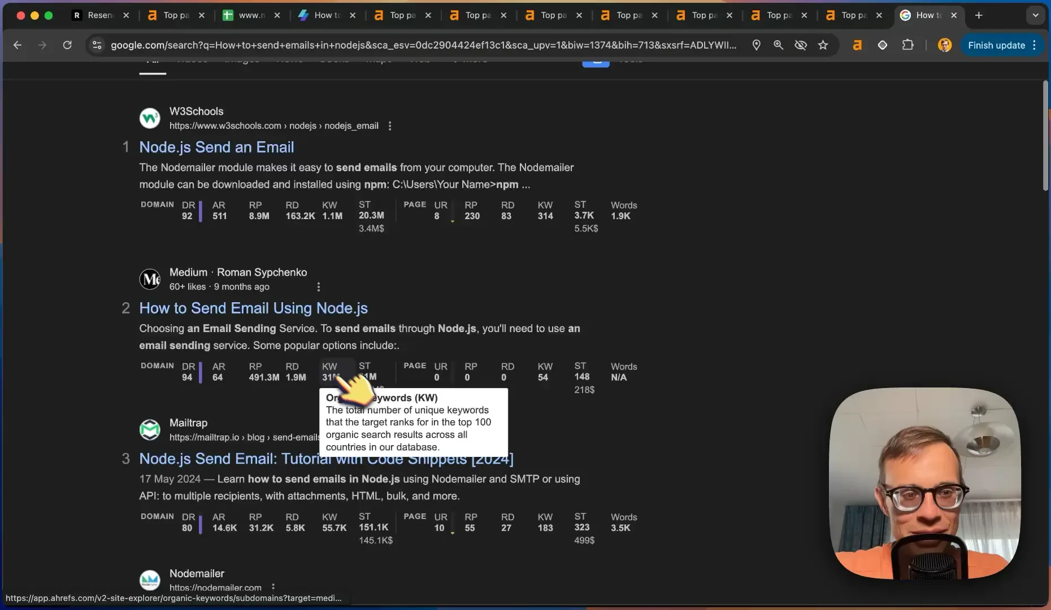Click the zoom magnifier icon in address bar
Screen dimensions: 1051x610
[778, 45]
